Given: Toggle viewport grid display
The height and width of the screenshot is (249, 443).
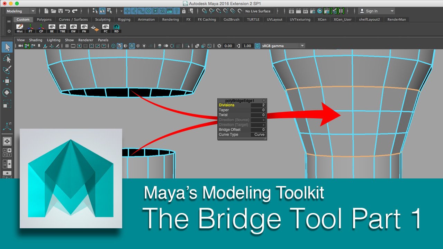Looking at the screenshot, I should pos(67,46).
